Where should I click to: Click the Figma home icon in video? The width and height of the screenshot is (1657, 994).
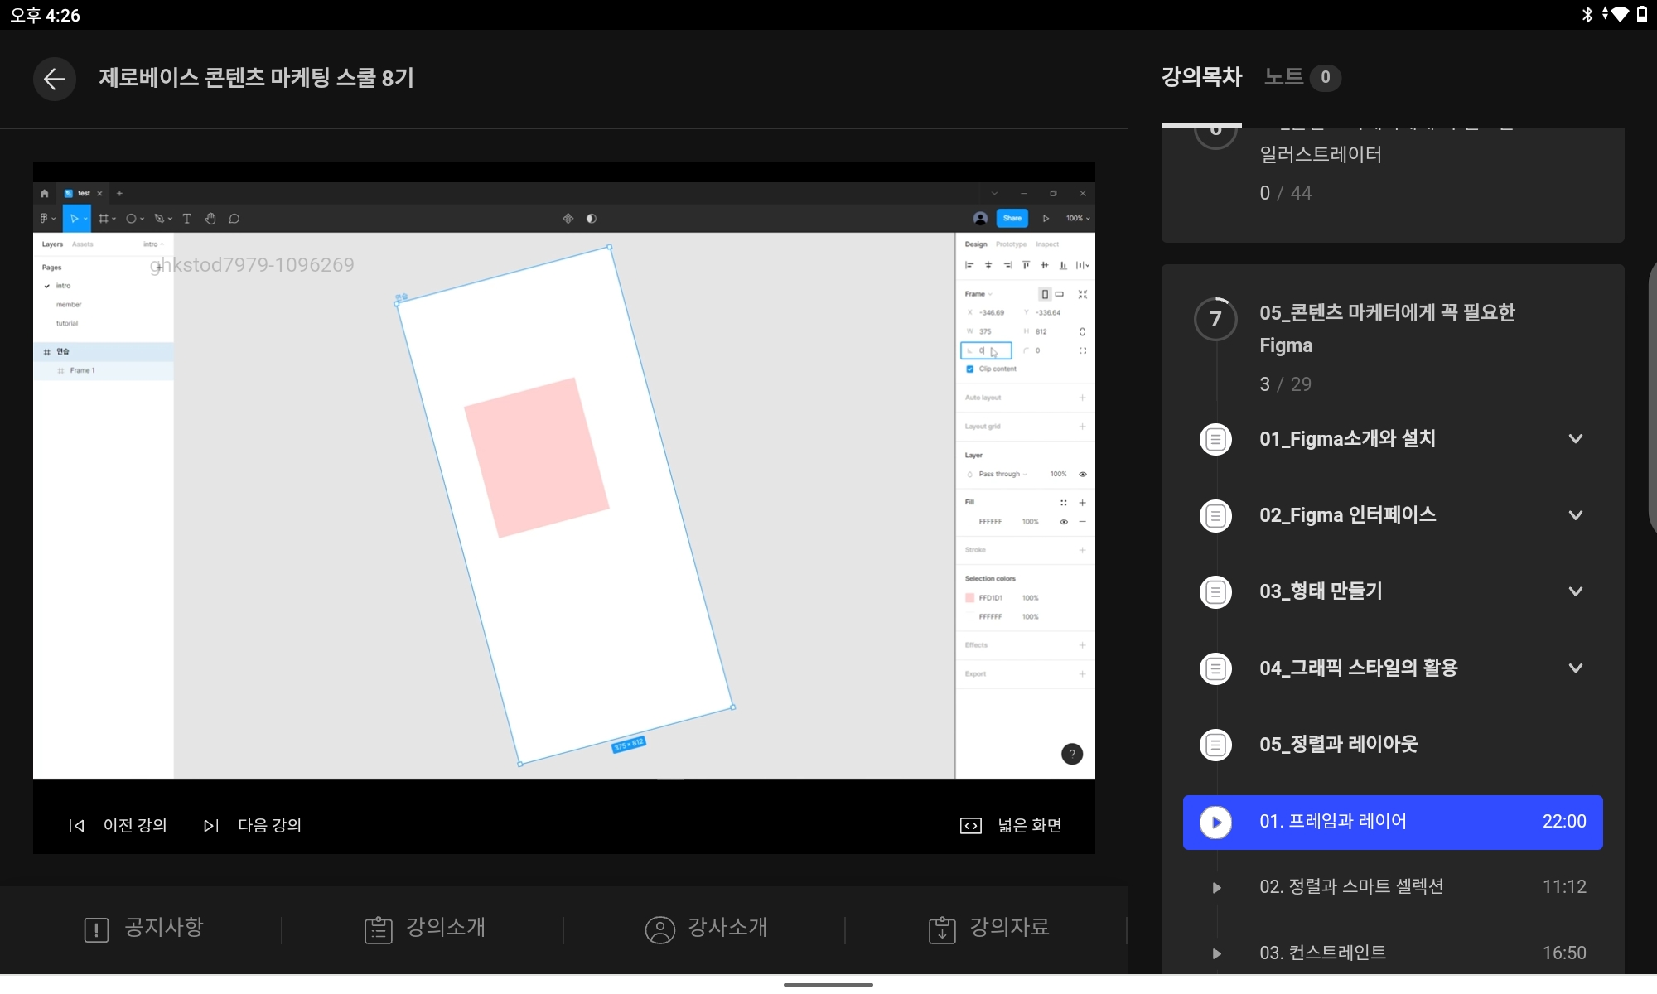coord(45,193)
